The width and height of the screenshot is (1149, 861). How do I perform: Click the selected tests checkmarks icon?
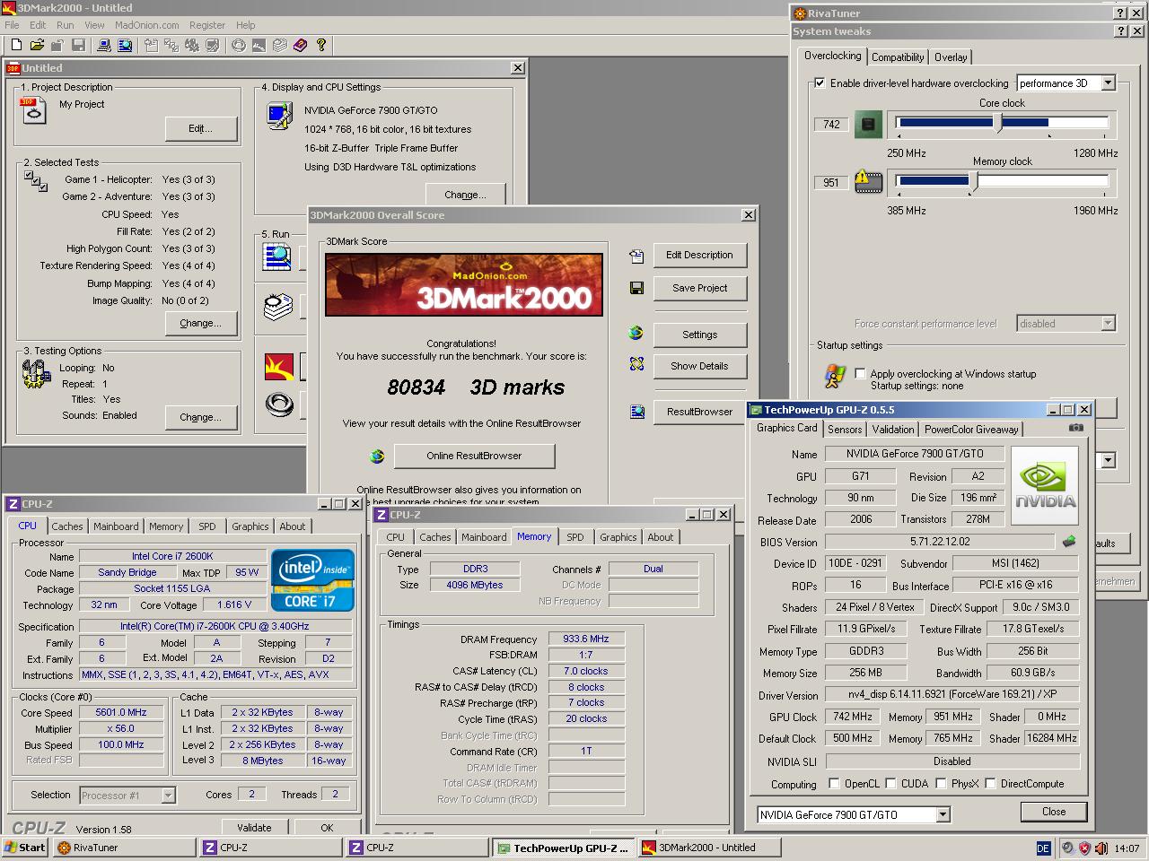[x=36, y=181]
